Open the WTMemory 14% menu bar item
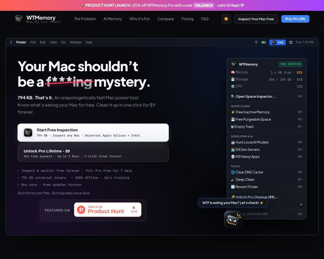This screenshot has width=324, height=259. tap(278, 42)
